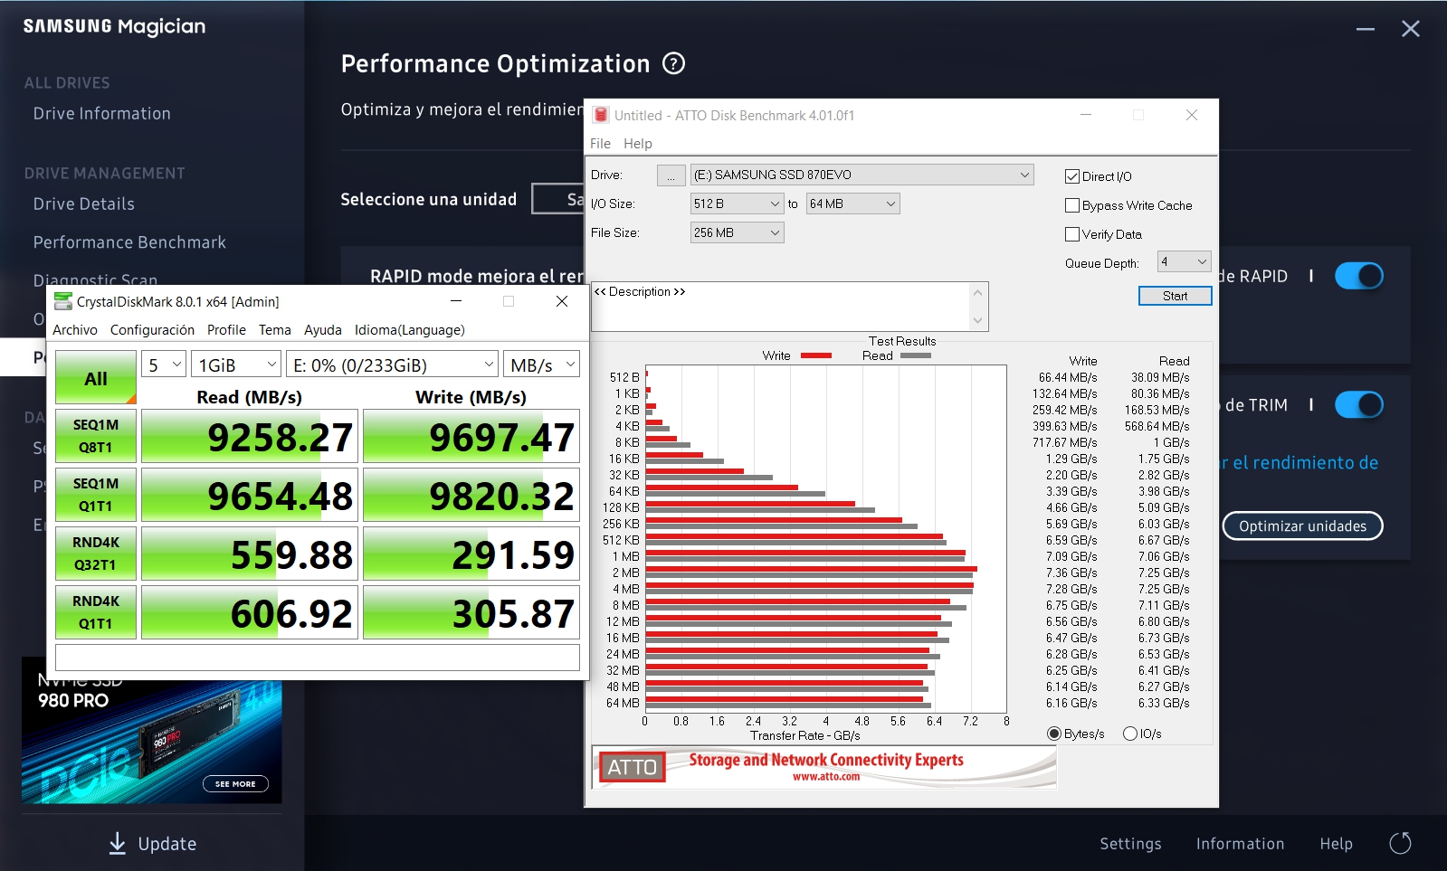Uncheck Direct I/O in ATTO

[x=1072, y=176]
